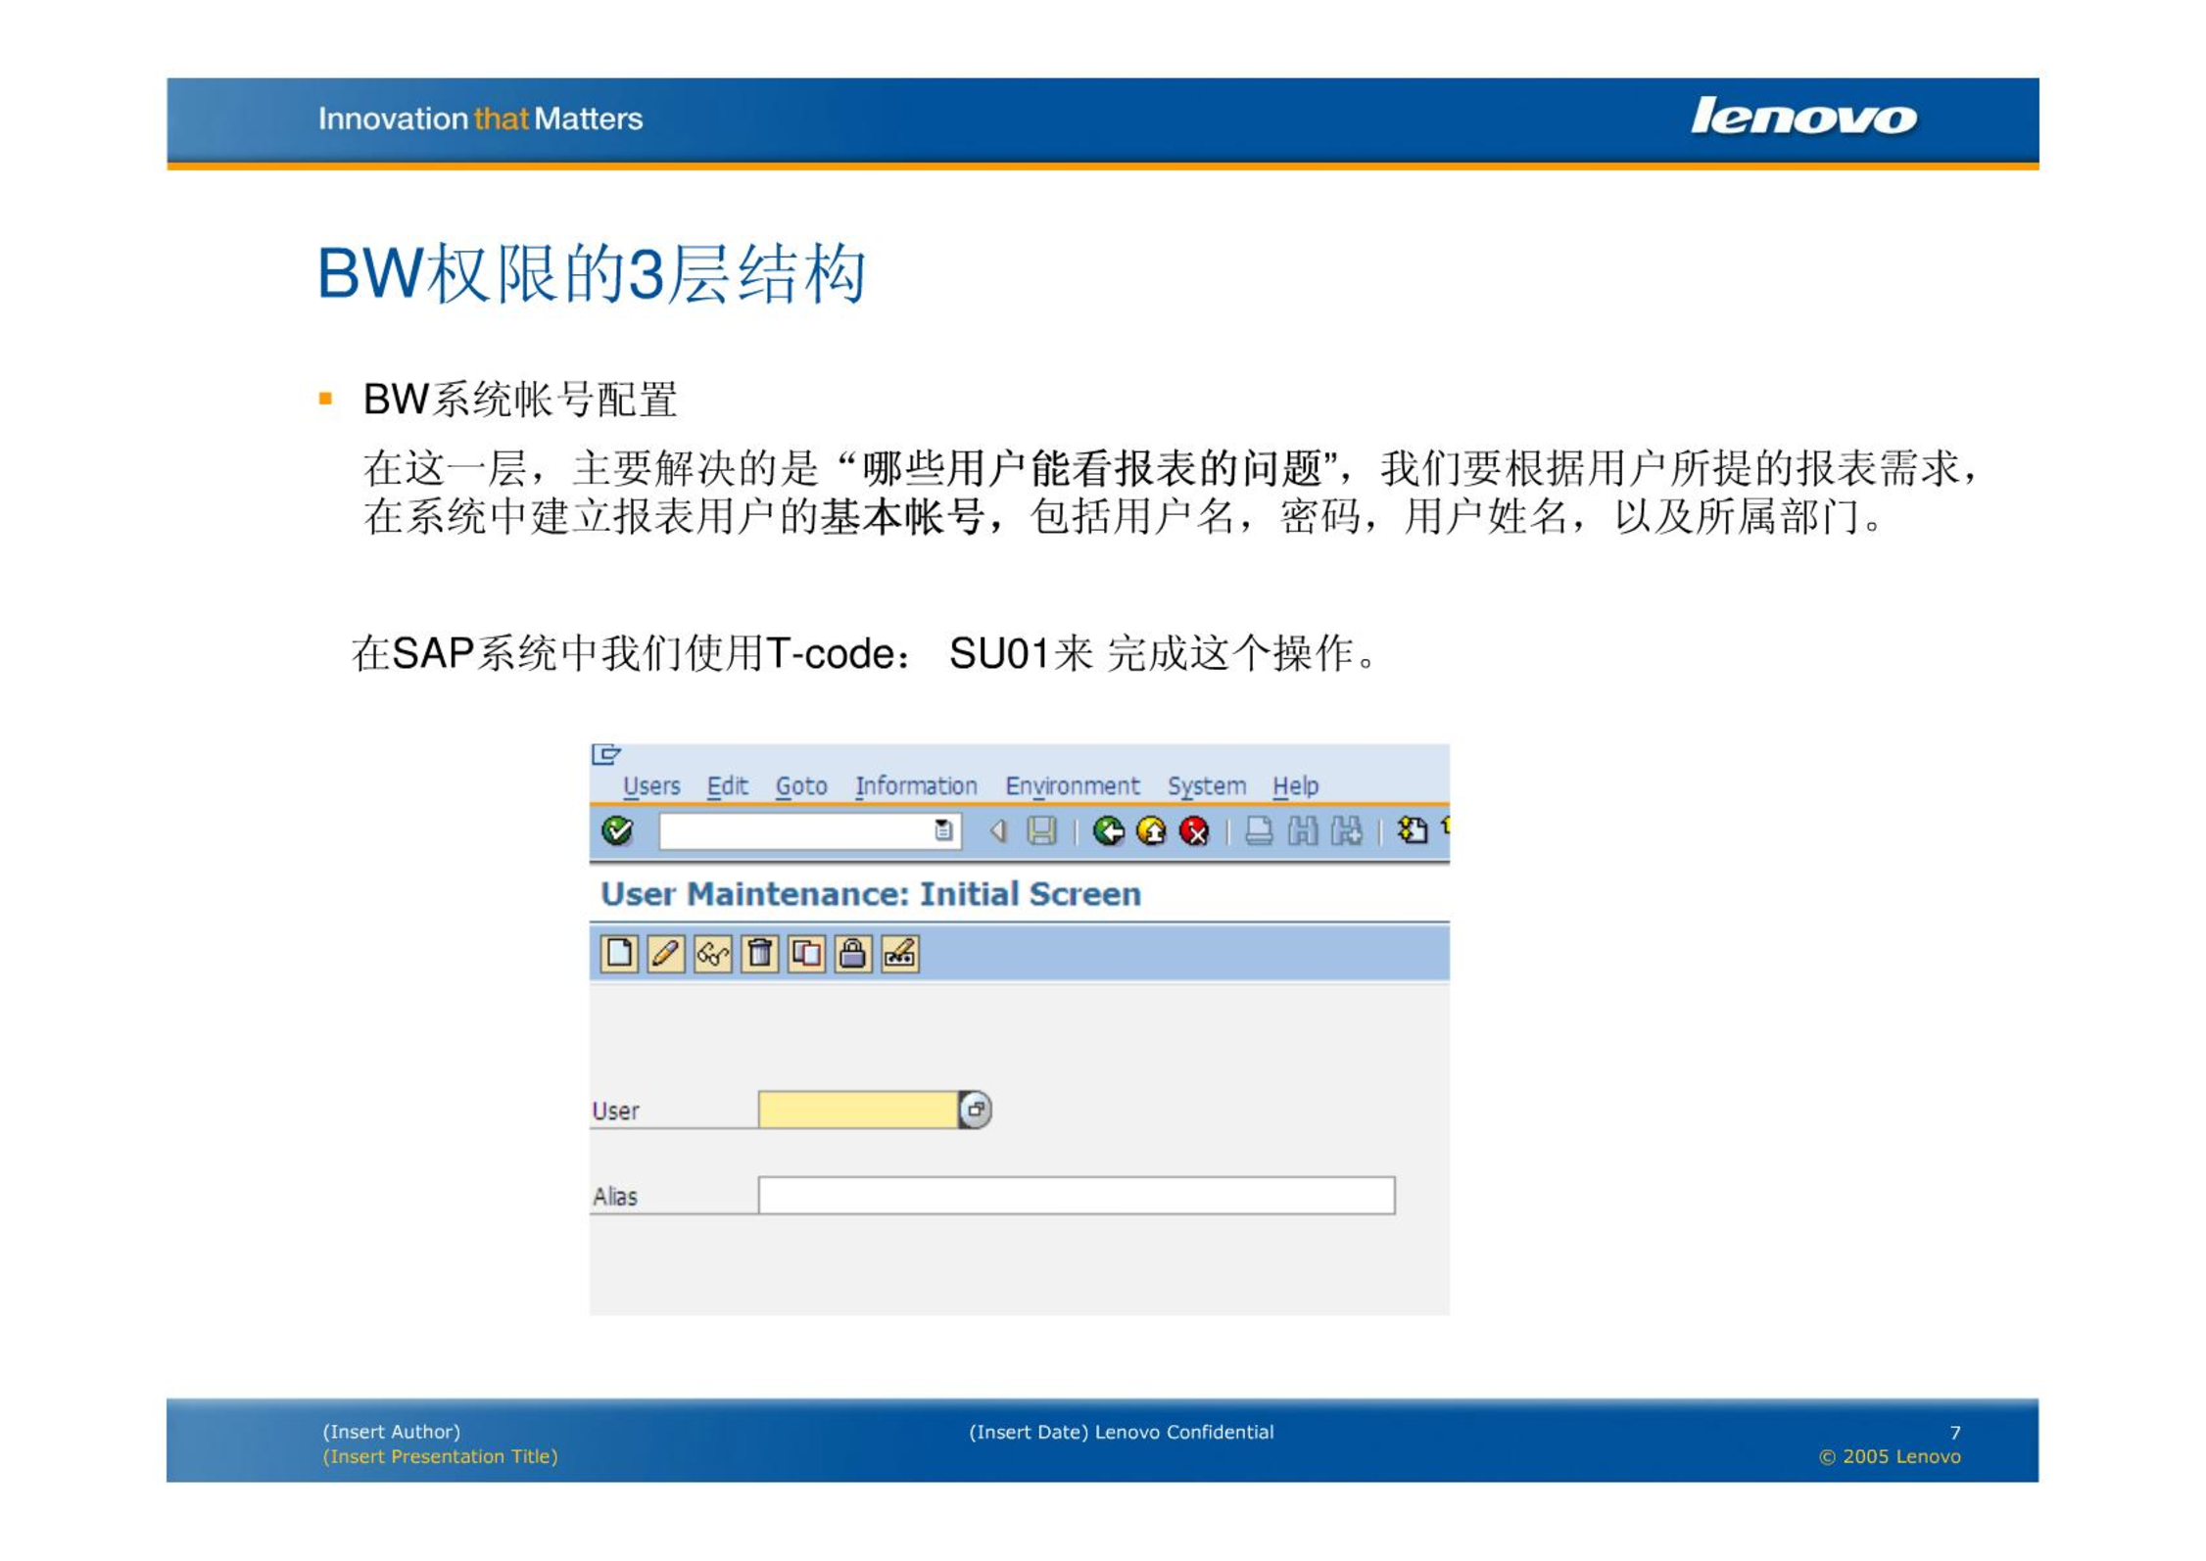Click the page number 7 in footer
Screen dimensions: 2206x1561
[x=1955, y=1433]
